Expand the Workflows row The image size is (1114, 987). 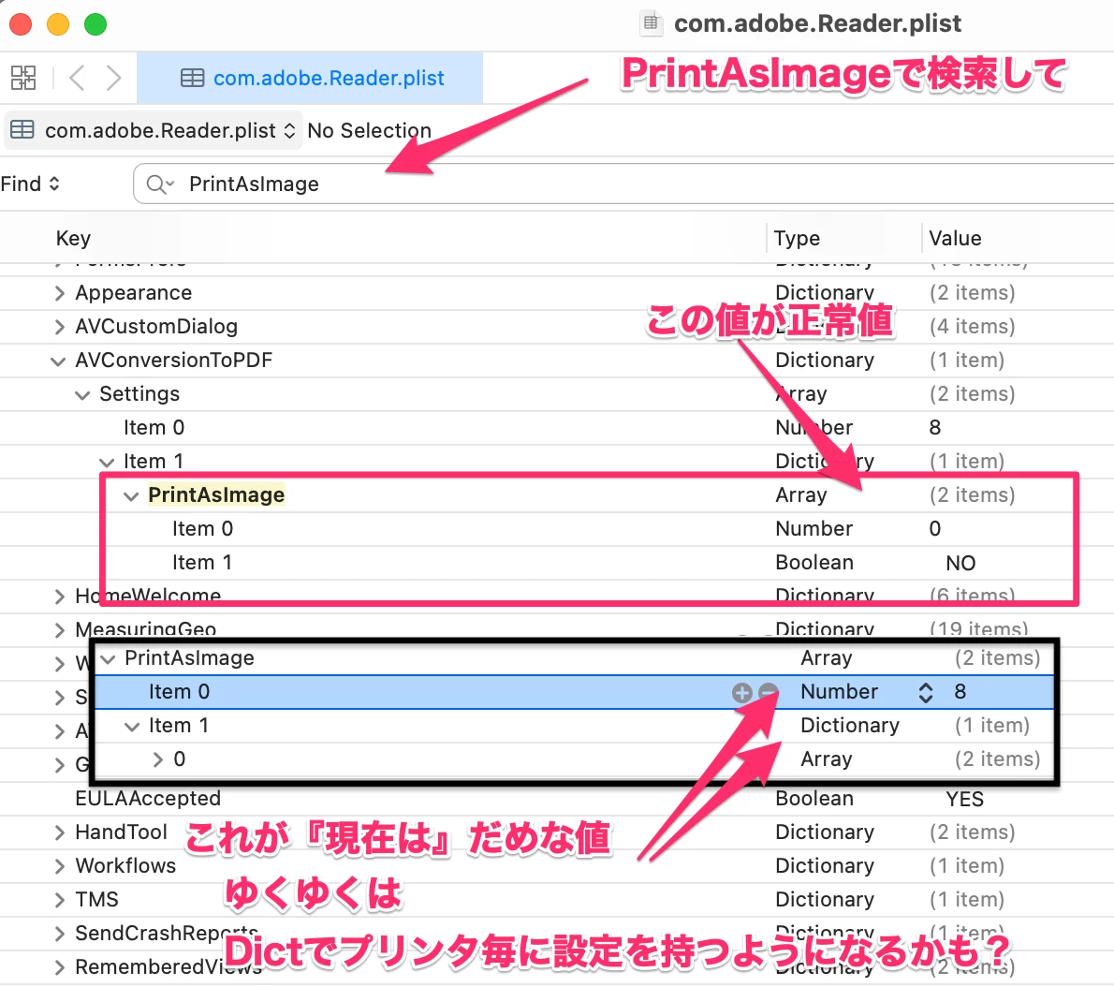60,866
